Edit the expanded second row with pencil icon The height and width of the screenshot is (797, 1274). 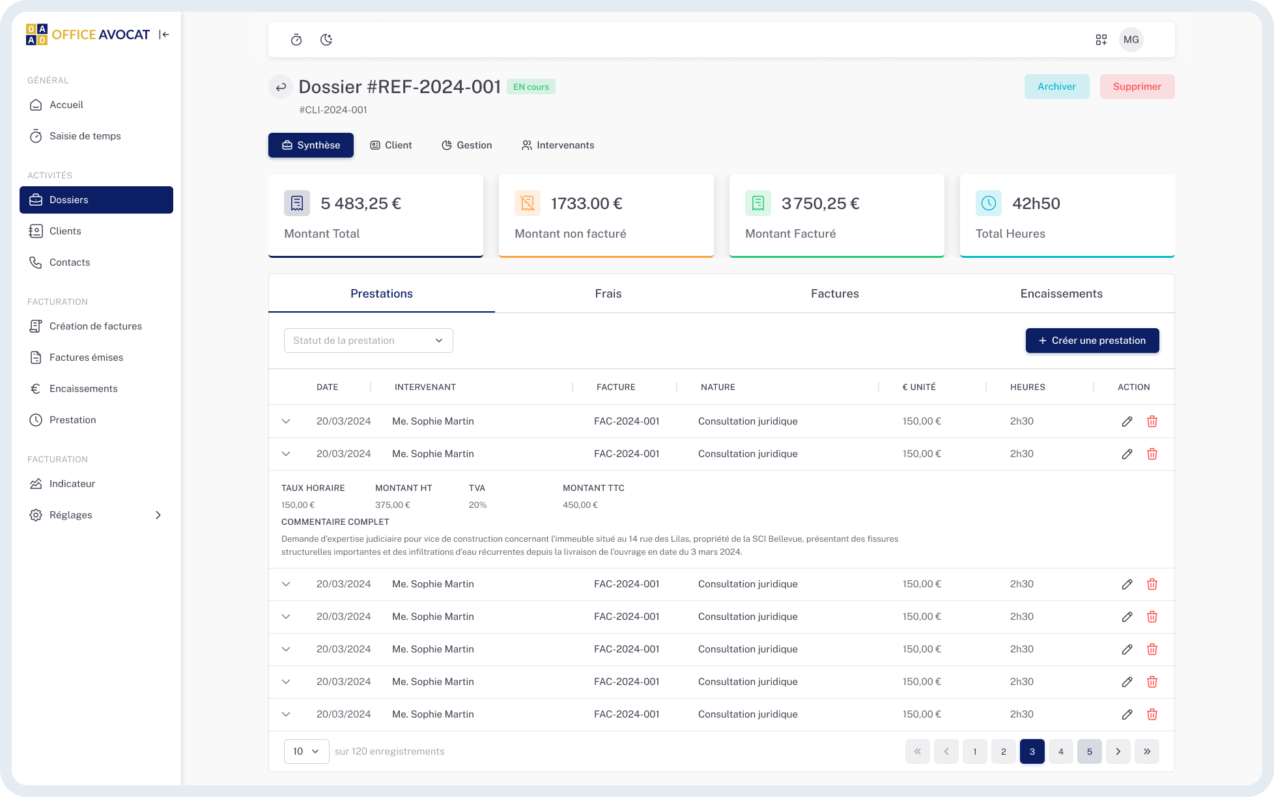coord(1127,454)
